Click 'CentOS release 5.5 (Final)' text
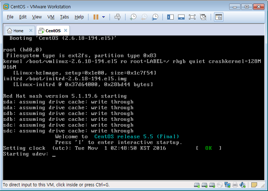This screenshot has height=191, width=268. click(137, 137)
